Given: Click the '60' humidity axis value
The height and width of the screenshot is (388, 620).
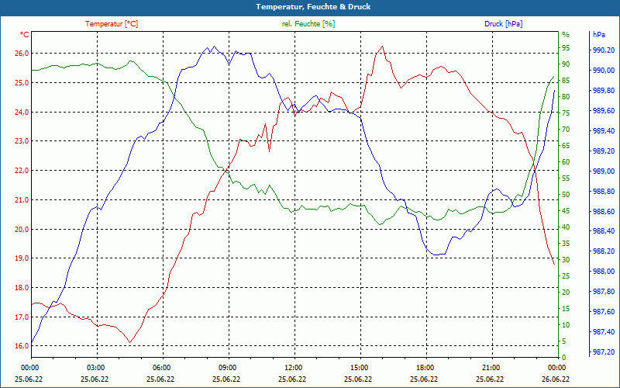Looking at the screenshot, I should pyautogui.click(x=567, y=162).
